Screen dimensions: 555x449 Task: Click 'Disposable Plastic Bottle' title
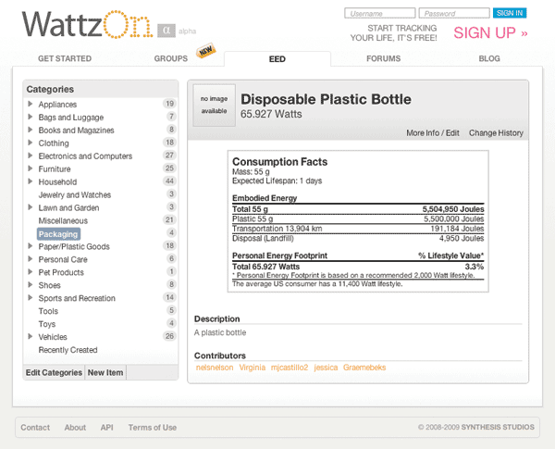point(326,99)
